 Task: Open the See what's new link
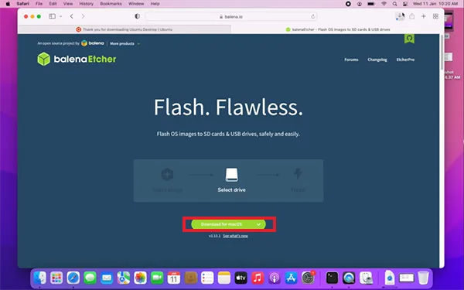[x=235, y=236]
